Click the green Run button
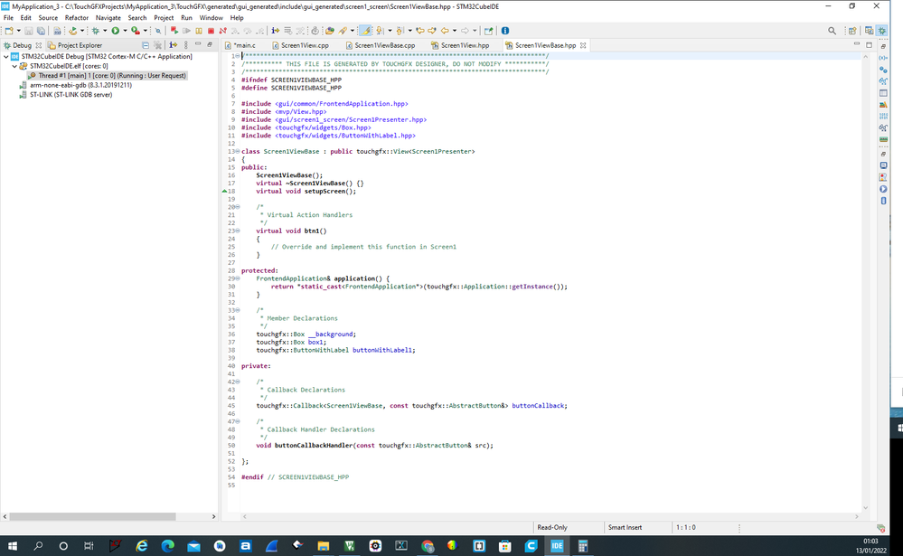903x556 pixels. [x=115, y=31]
